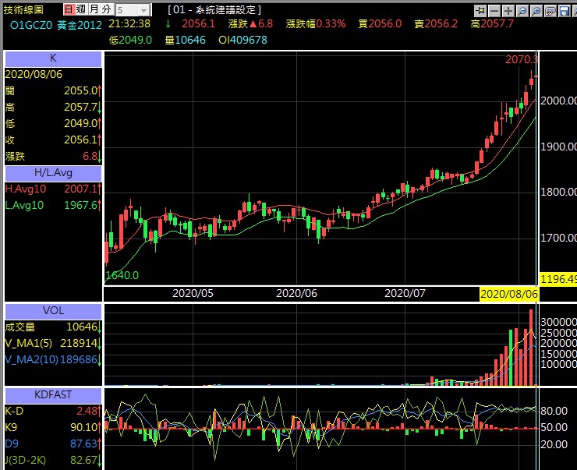
Task: Click the H.Avg10 2007.1 row
Action: point(53,189)
